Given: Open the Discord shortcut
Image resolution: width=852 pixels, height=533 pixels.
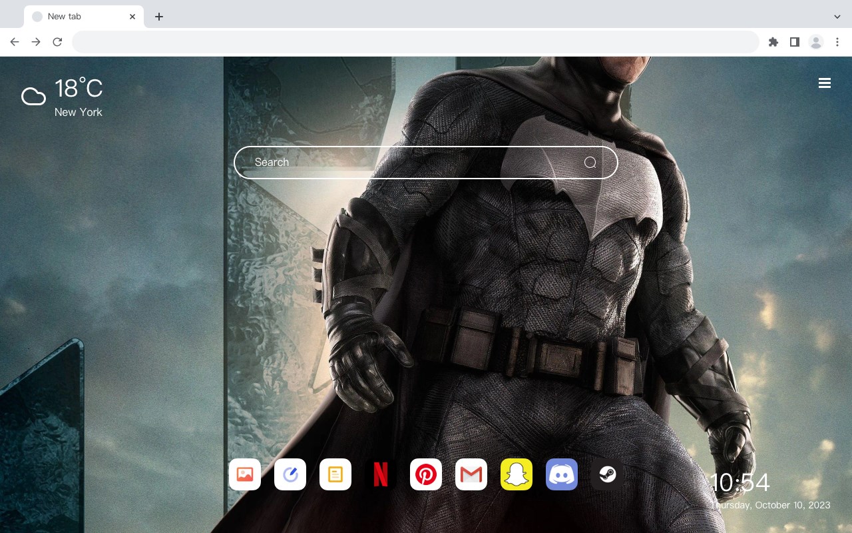Looking at the screenshot, I should click(562, 474).
